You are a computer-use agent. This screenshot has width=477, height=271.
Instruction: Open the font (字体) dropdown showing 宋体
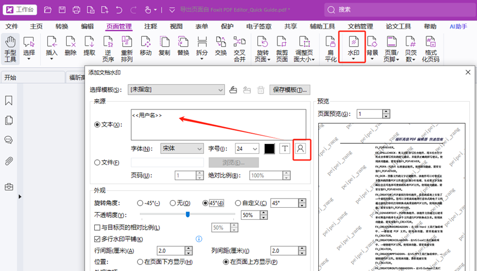click(x=182, y=148)
